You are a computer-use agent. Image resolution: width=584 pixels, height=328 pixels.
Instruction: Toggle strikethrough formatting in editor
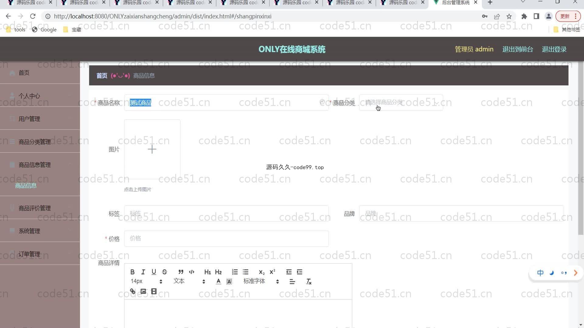click(x=165, y=272)
